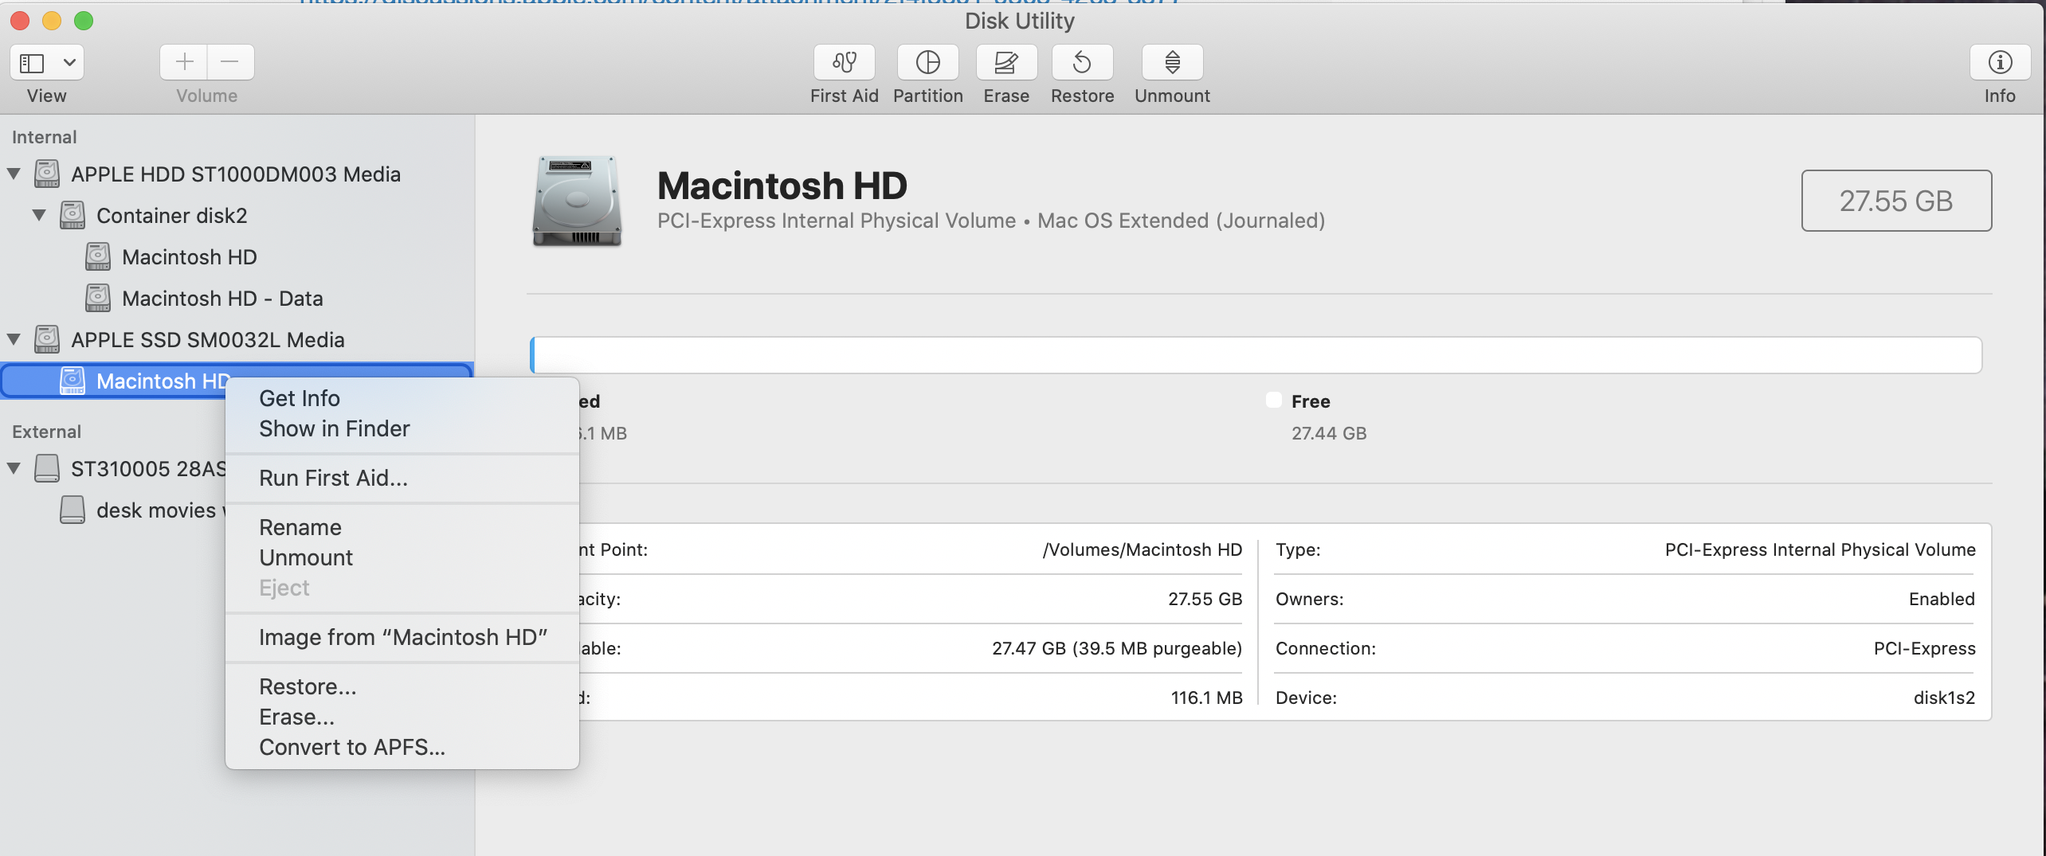
Task: Click the Mac OS Extended (Journaled) subtitle
Action: [x=1181, y=221]
